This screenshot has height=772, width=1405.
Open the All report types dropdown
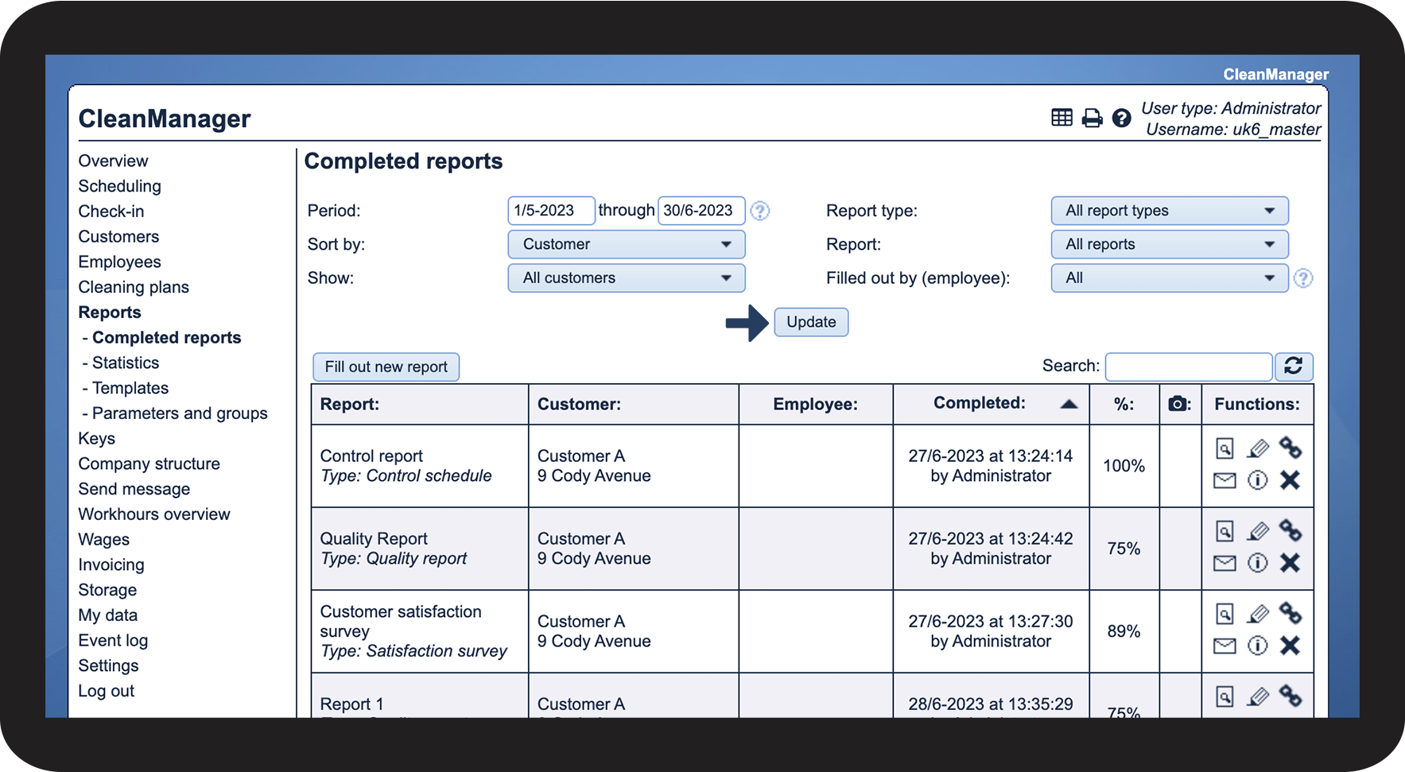[x=1169, y=211]
